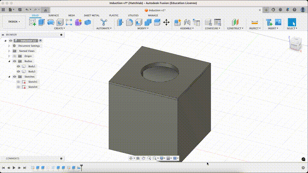The width and height of the screenshot is (308, 173).
Task: Expand the Document Settings node
Action: (x=9, y=46)
